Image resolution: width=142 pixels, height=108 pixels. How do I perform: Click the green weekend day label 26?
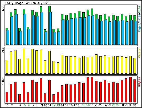pyautogui.click(x=113, y=105)
